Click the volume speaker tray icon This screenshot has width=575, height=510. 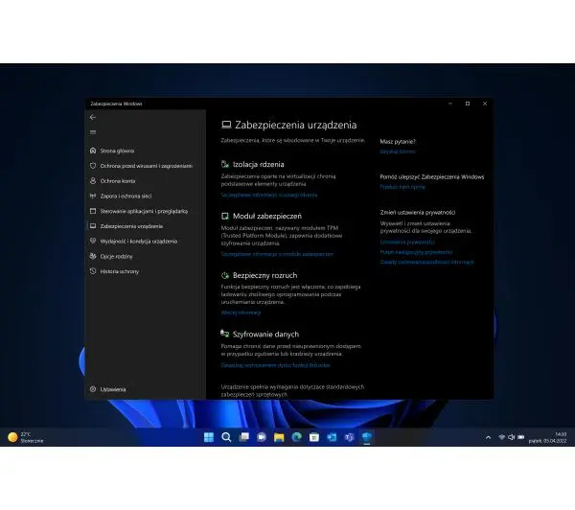511,437
